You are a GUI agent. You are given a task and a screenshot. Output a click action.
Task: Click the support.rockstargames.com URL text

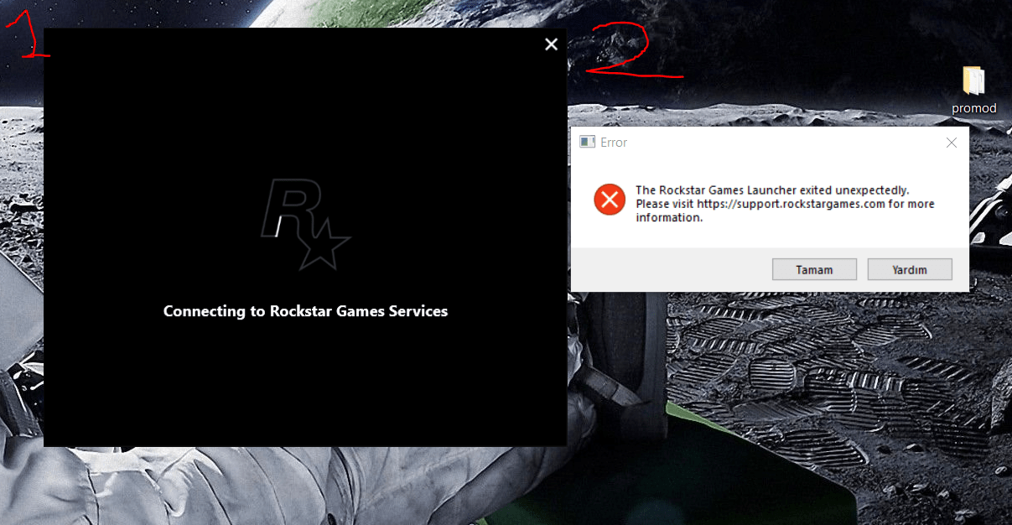coord(791,204)
